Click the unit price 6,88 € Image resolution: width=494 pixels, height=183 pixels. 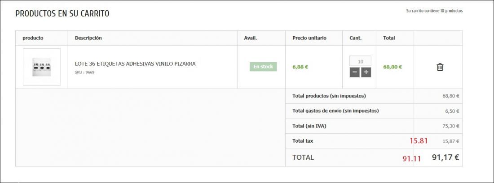(300, 67)
